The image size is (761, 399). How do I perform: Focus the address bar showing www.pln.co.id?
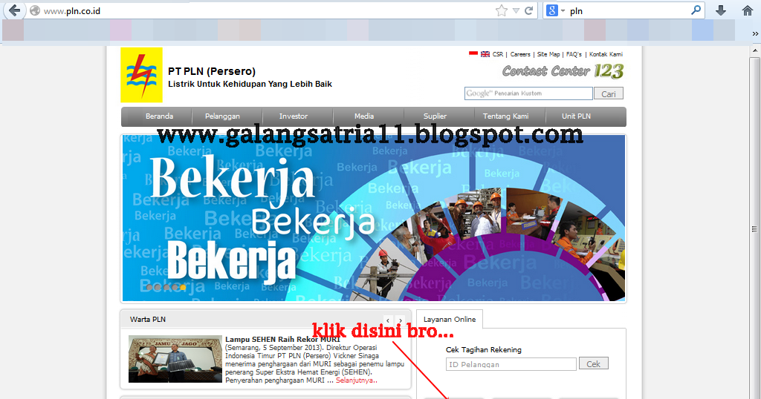coord(267,10)
